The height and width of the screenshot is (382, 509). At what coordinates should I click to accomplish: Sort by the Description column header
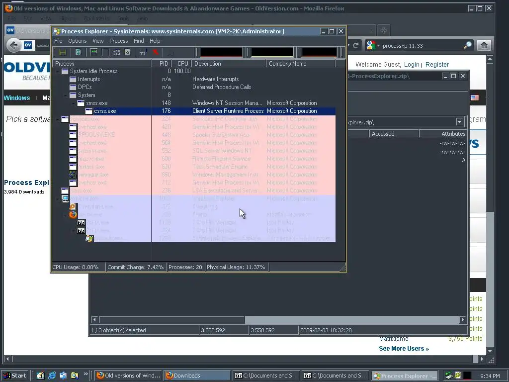(x=229, y=64)
